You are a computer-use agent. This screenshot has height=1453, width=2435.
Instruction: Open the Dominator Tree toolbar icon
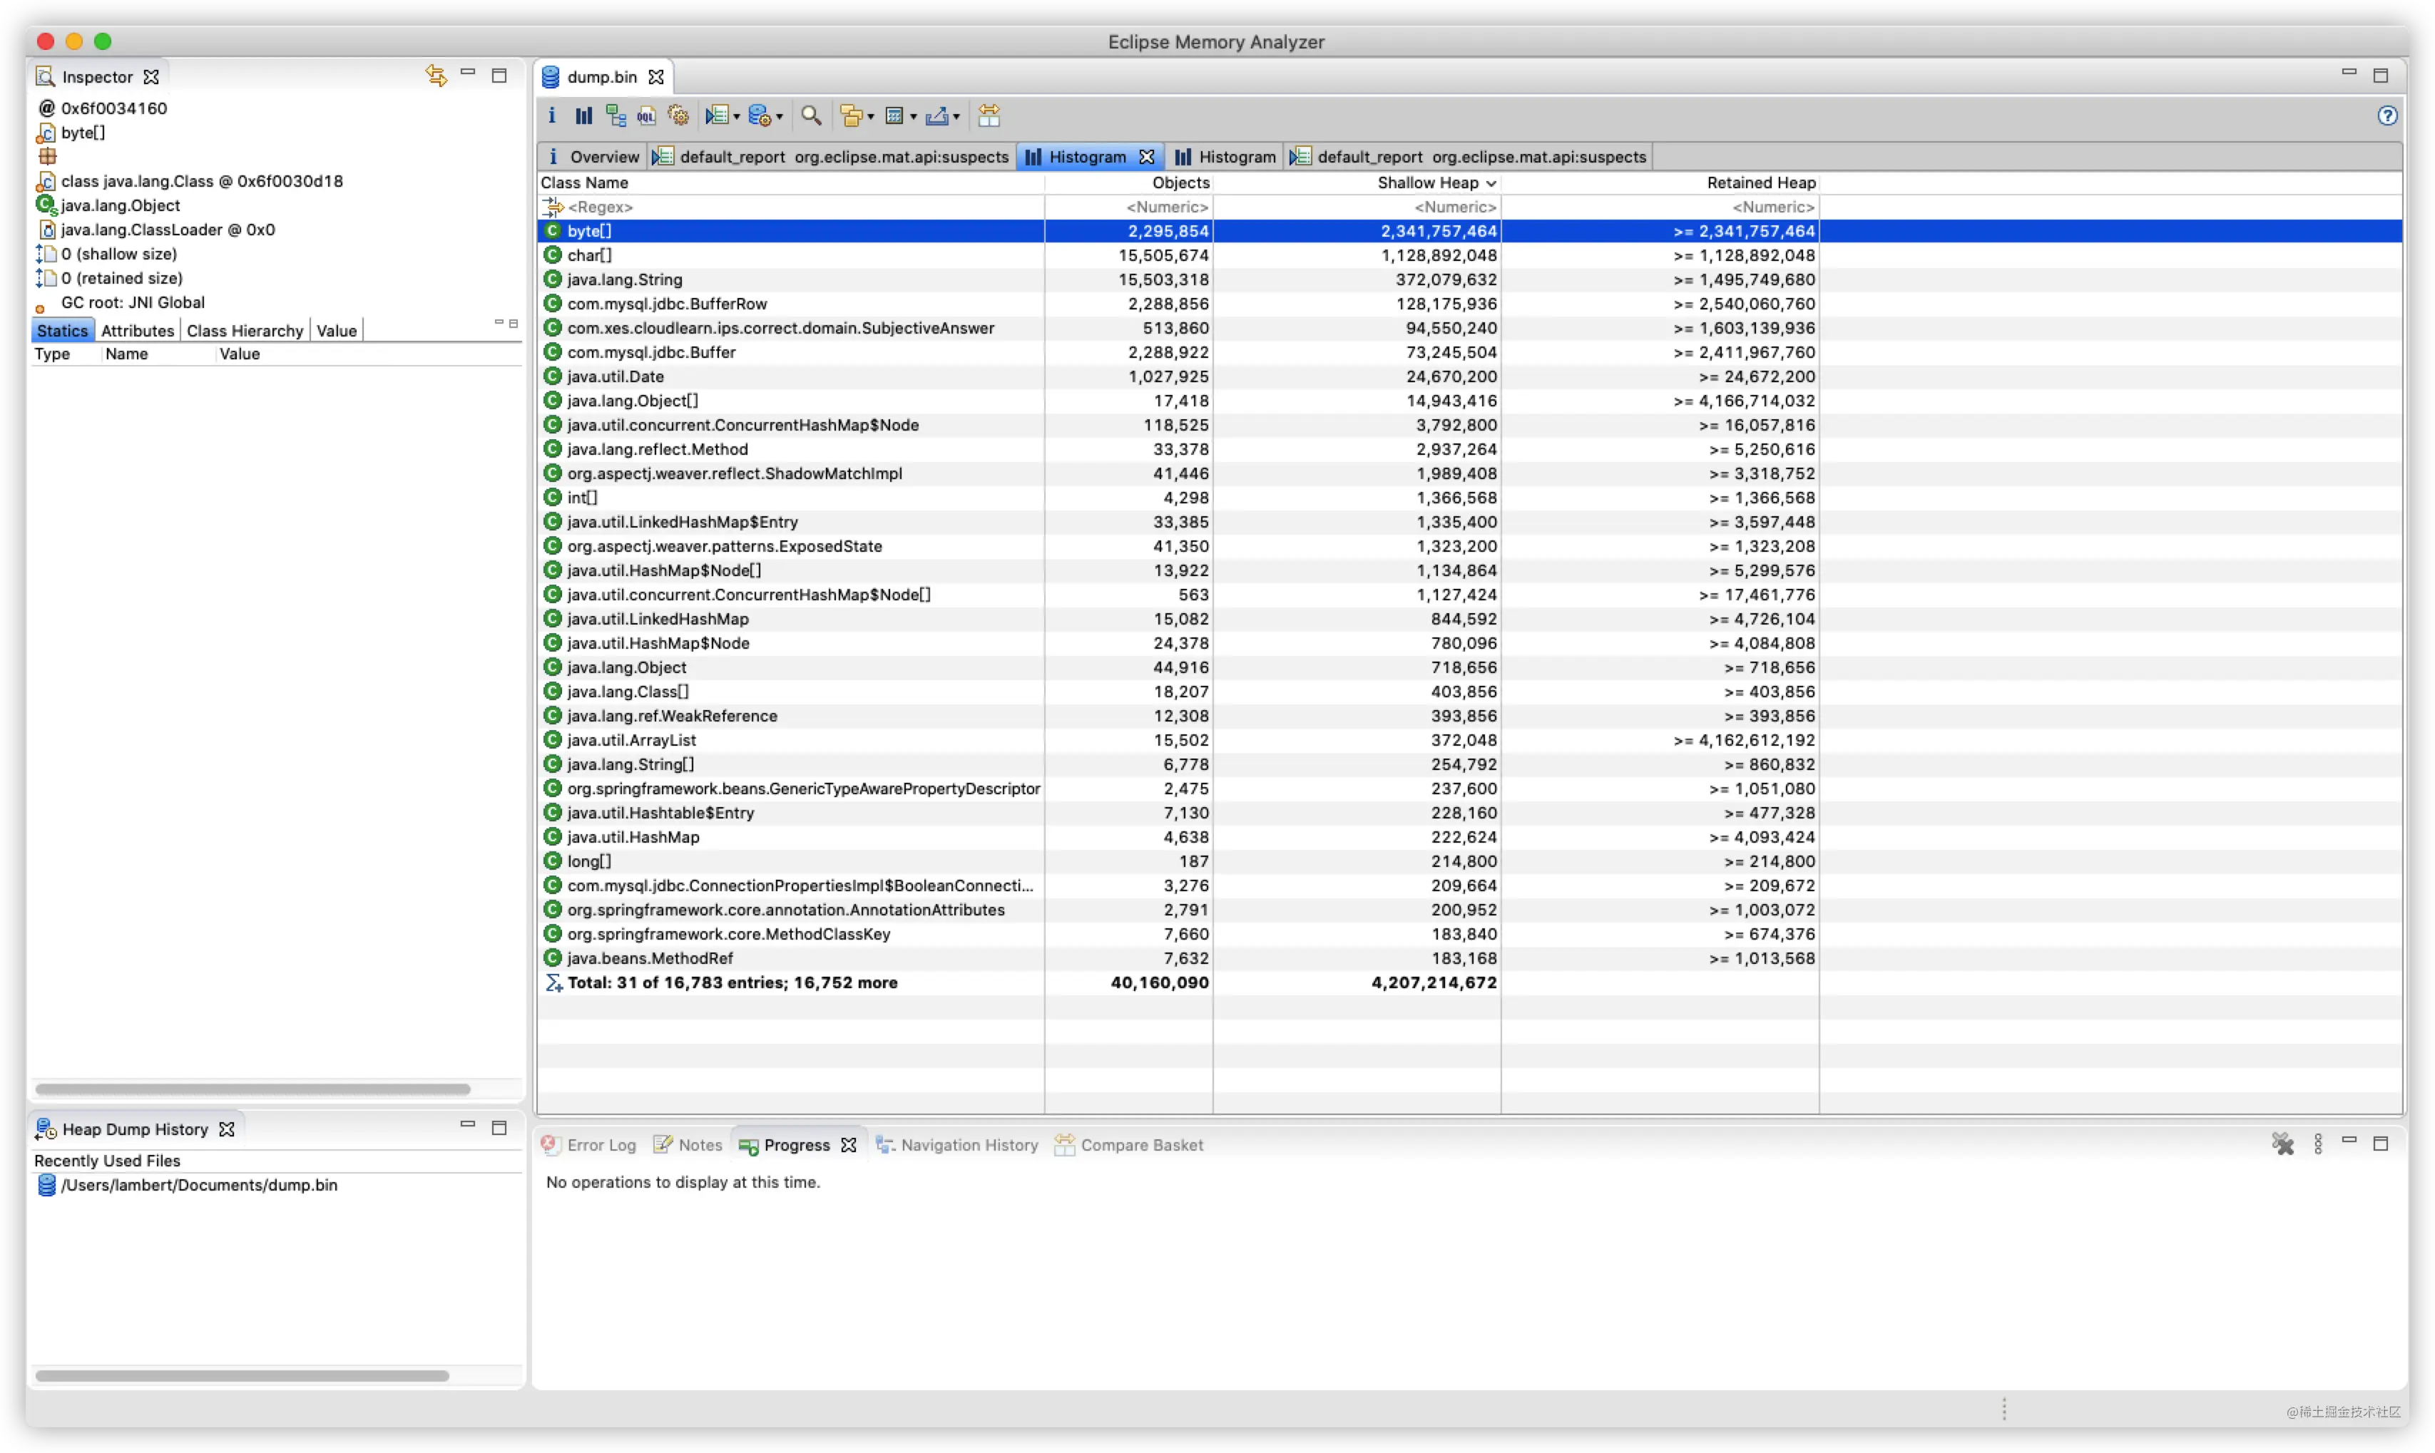pyautogui.click(x=615, y=115)
